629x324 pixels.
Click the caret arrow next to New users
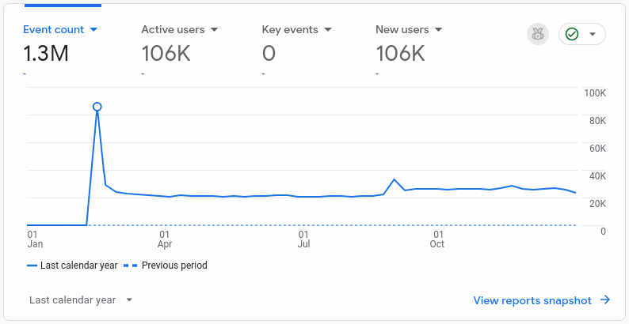438,30
